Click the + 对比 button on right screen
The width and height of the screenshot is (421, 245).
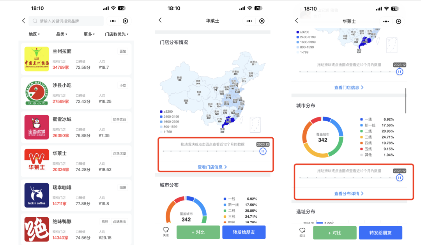click(x=335, y=233)
